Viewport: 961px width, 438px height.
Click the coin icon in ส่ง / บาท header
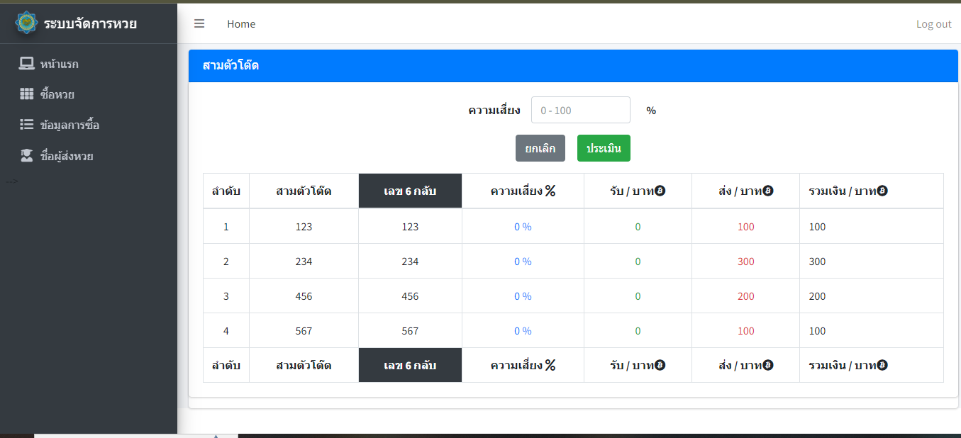point(767,191)
